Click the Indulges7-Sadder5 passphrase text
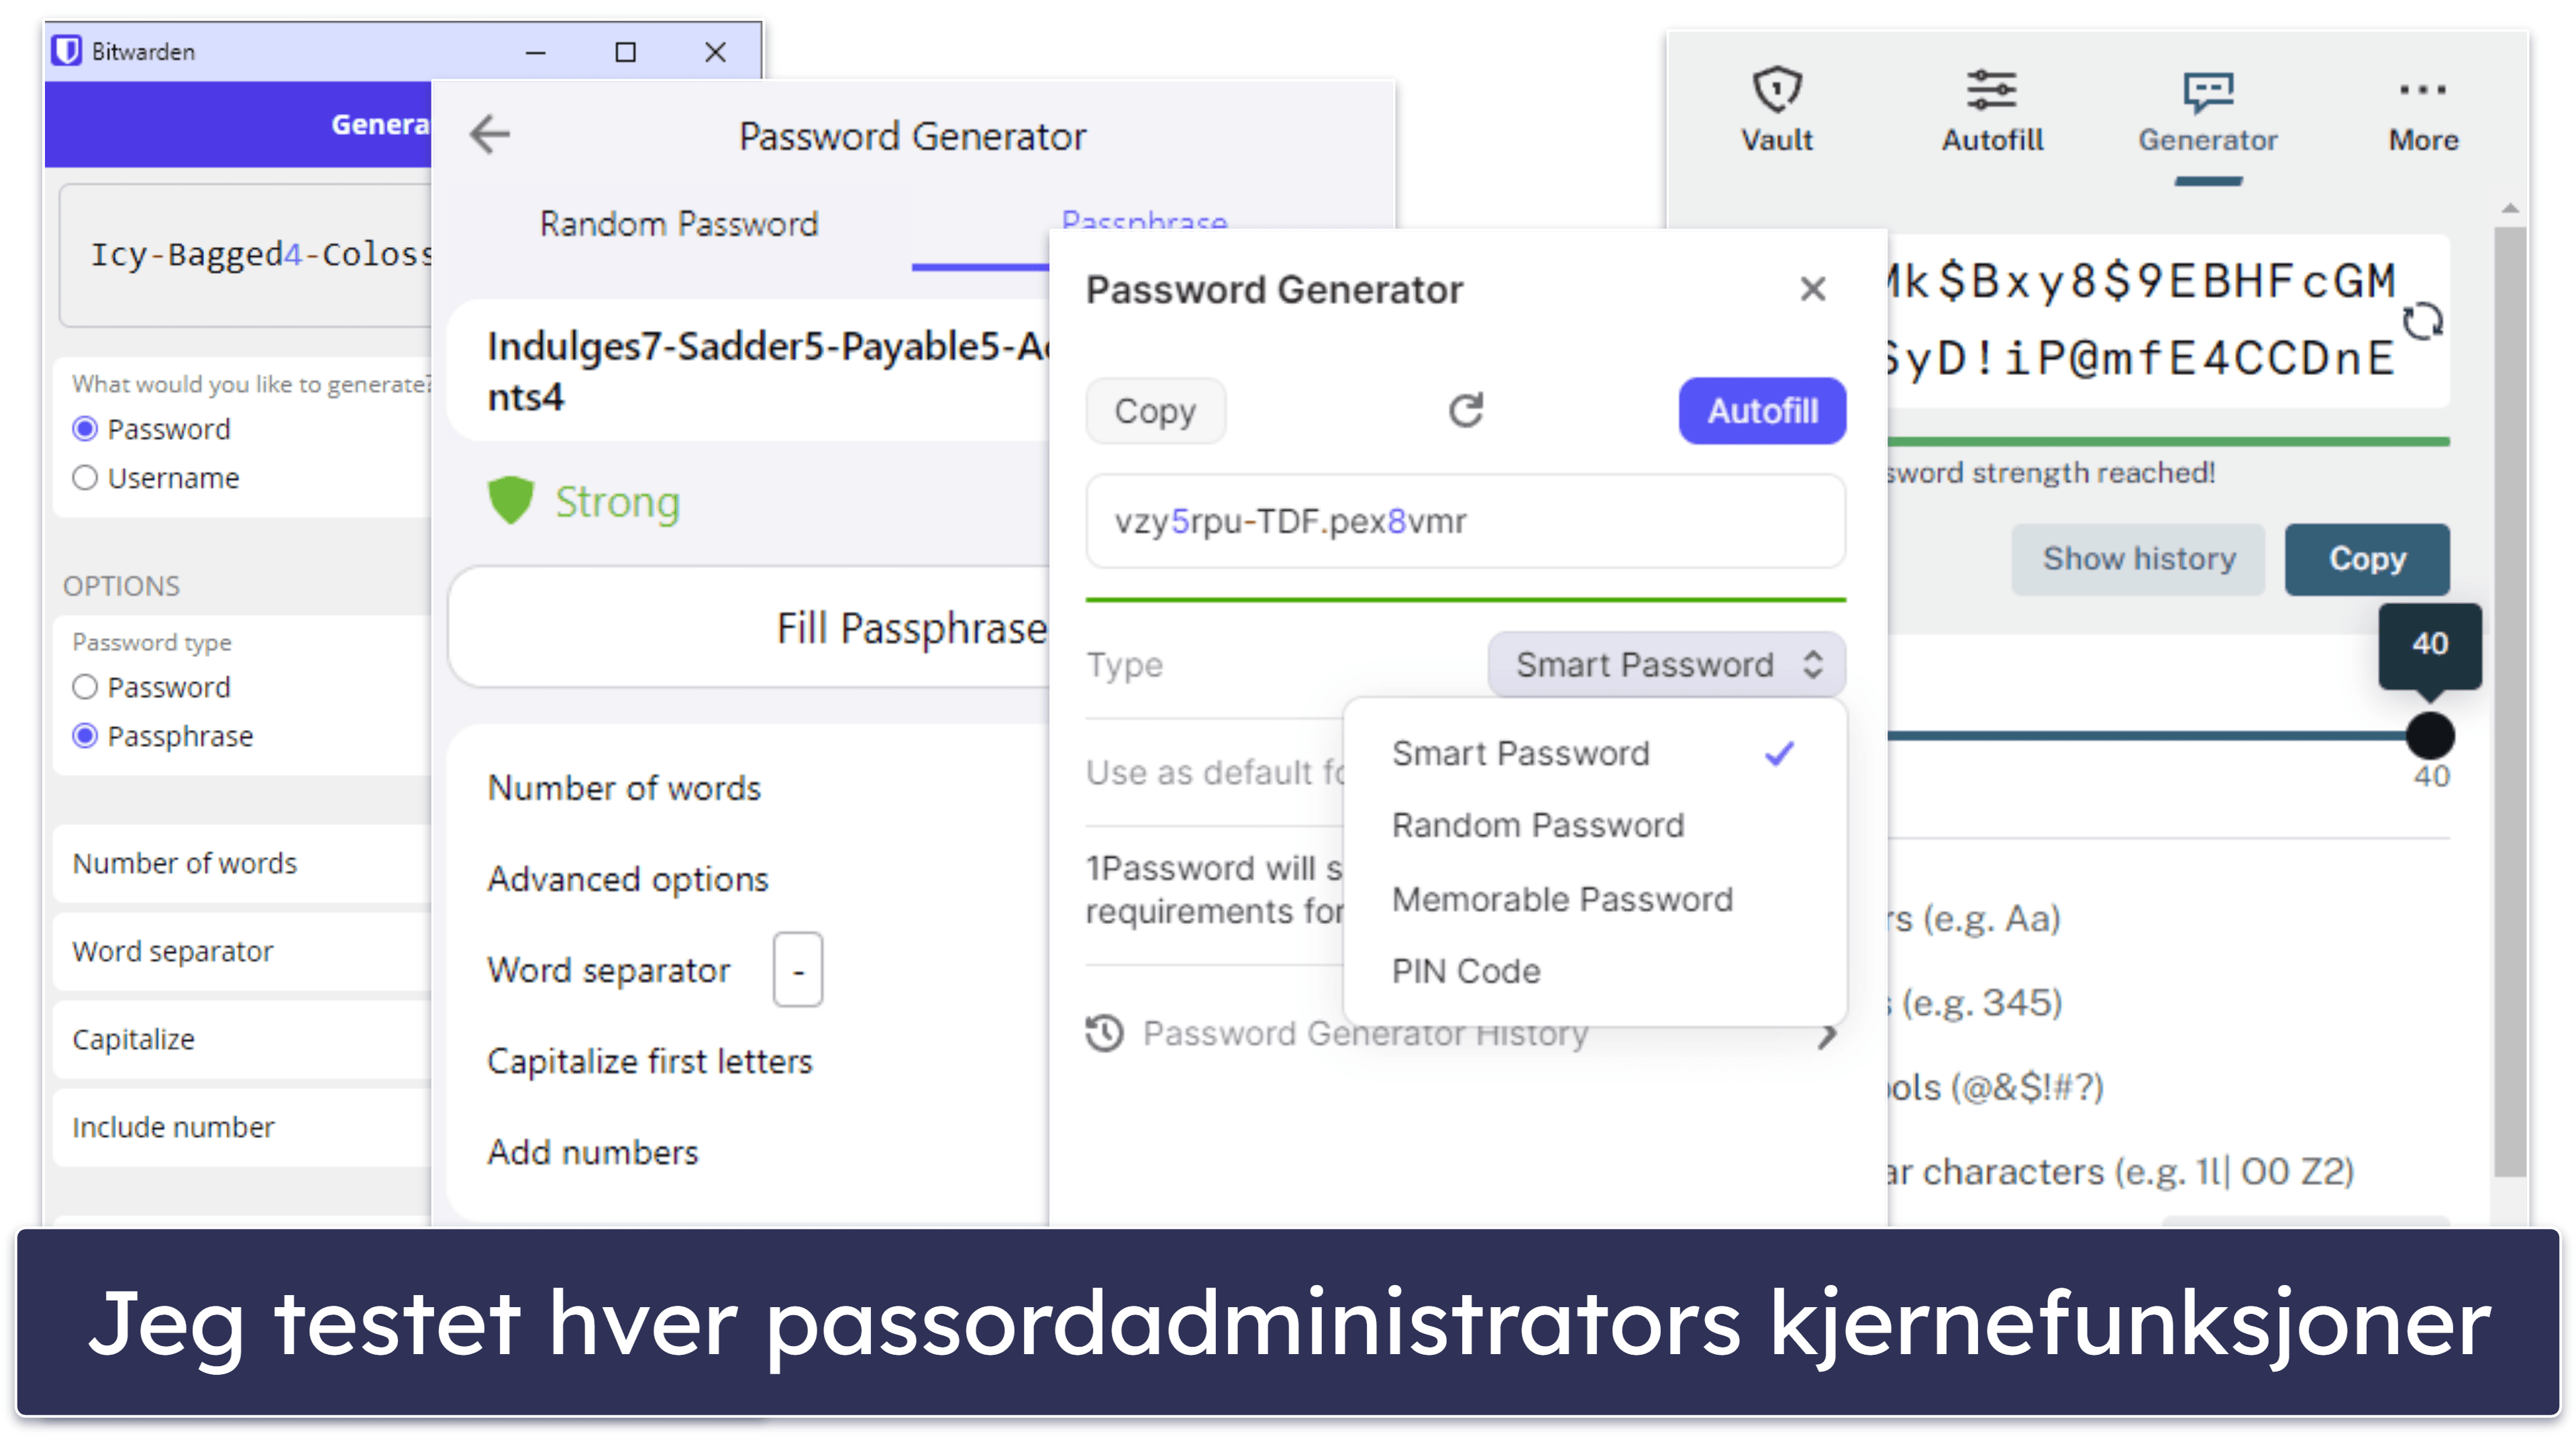This screenshot has width=2576, height=1438. [768, 371]
